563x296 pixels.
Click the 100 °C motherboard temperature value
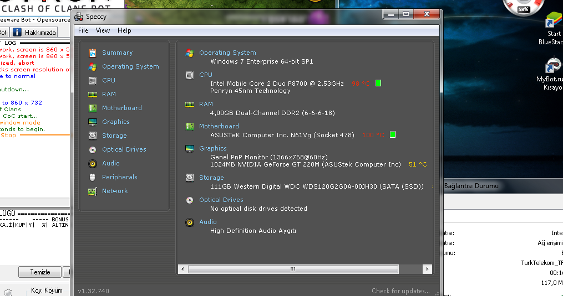373,135
